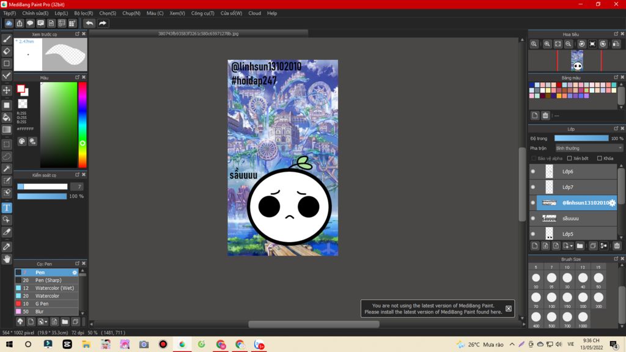This screenshot has width=626, height=352.
Task: Enable the Xén bớt checkbox
Action: (570, 158)
